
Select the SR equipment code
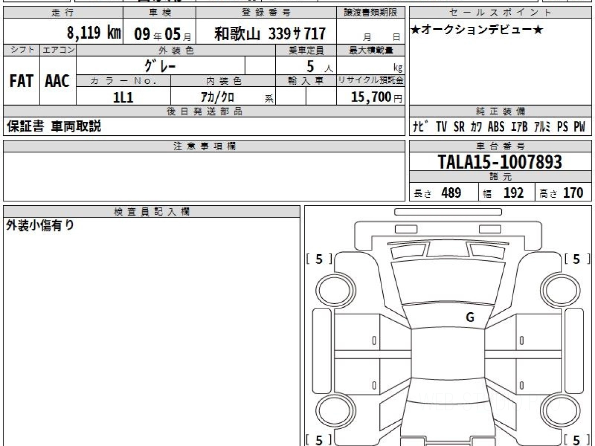pyautogui.click(x=459, y=127)
